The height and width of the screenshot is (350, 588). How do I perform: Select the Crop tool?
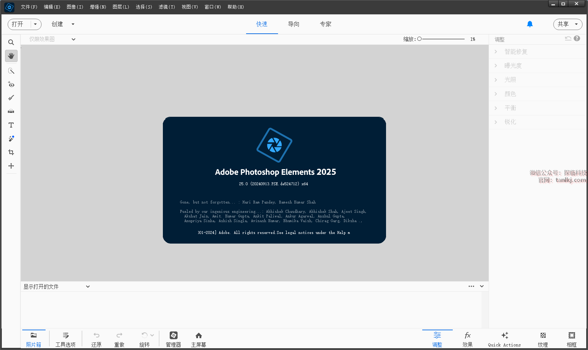(11, 152)
